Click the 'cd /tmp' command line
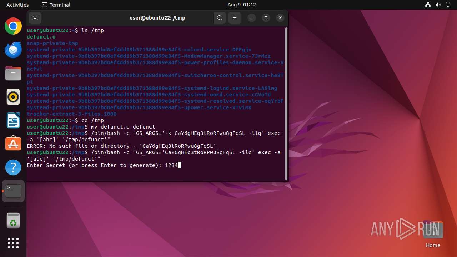457x257 pixels. [x=65, y=120]
